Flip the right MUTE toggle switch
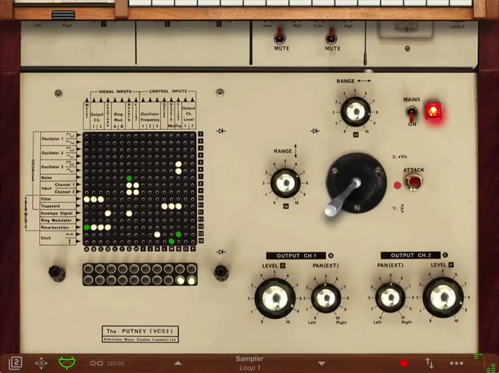 331,36
